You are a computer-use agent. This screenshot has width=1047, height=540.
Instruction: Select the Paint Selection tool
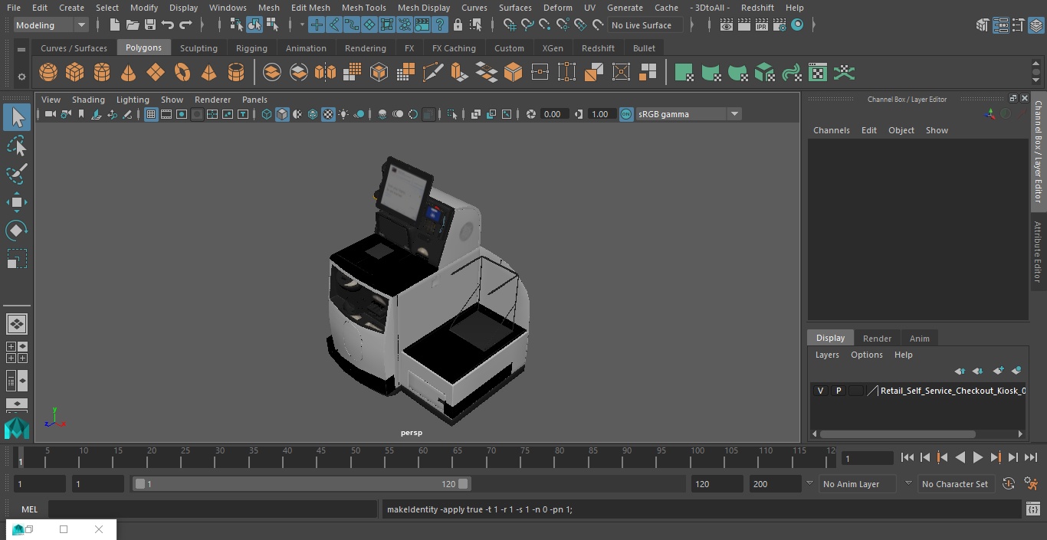pos(17,174)
